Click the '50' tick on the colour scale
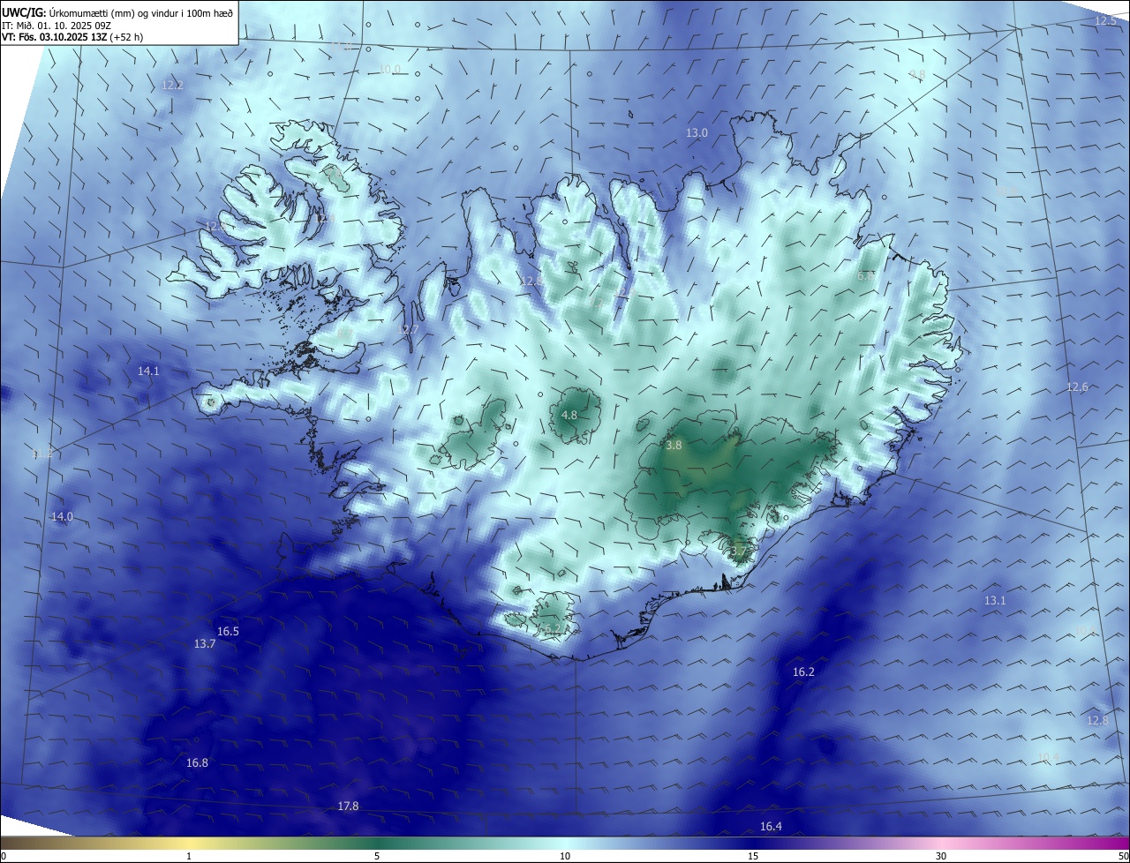This screenshot has width=1130, height=863. click(x=1123, y=856)
